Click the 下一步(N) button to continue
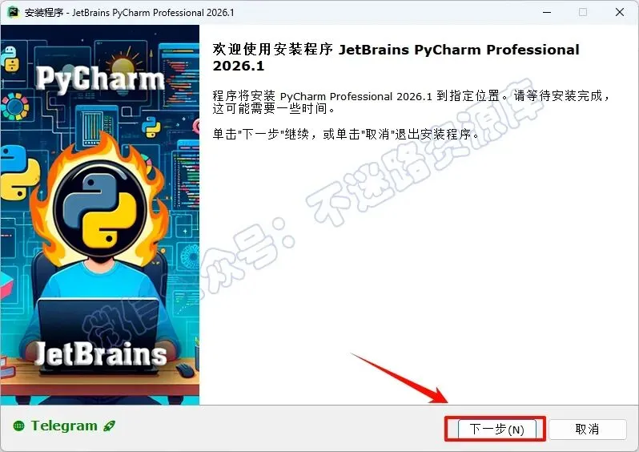Image resolution: width=639 pixels, height=452 pixels. point(496,429)
